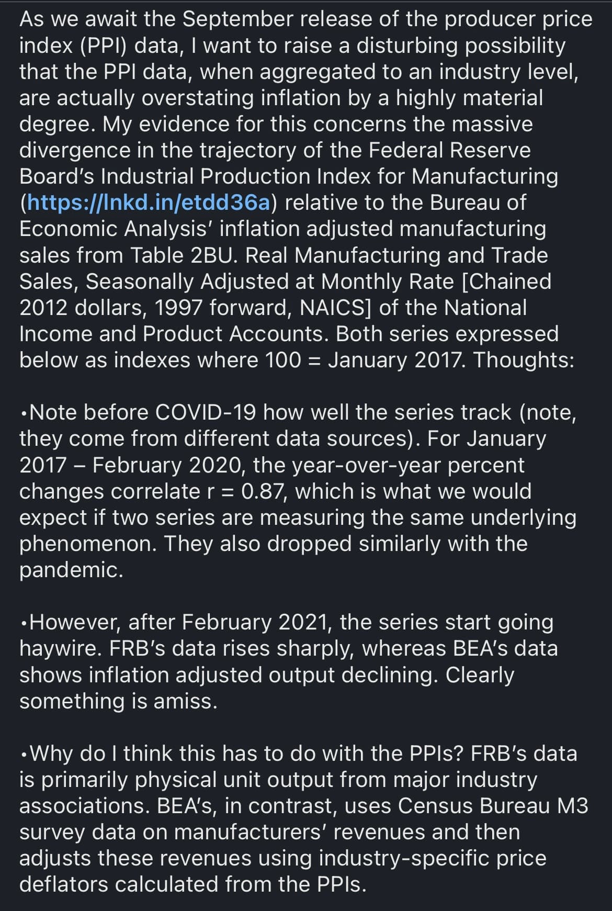Click the "Table 2BU" text
Viewport: 612px width, 911px height.
pyautogui.click(x=184, y=255)
